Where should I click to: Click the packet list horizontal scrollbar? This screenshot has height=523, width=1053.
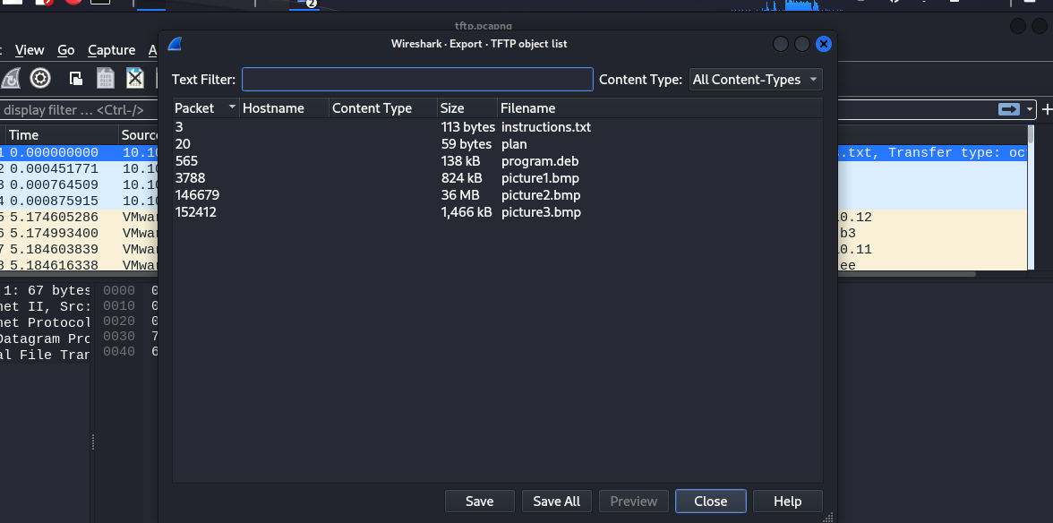(x=906, y=274)
